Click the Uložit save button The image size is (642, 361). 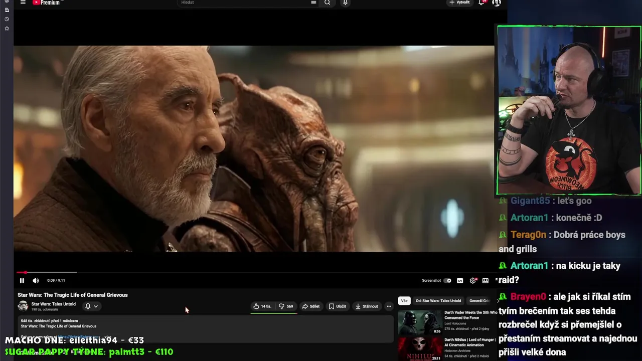click(x=338, y=306)
